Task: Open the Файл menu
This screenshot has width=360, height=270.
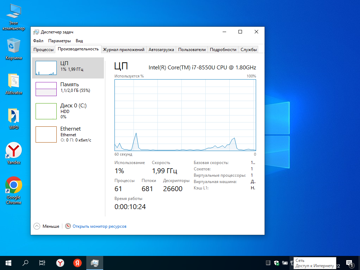Action: click(38, 41)
